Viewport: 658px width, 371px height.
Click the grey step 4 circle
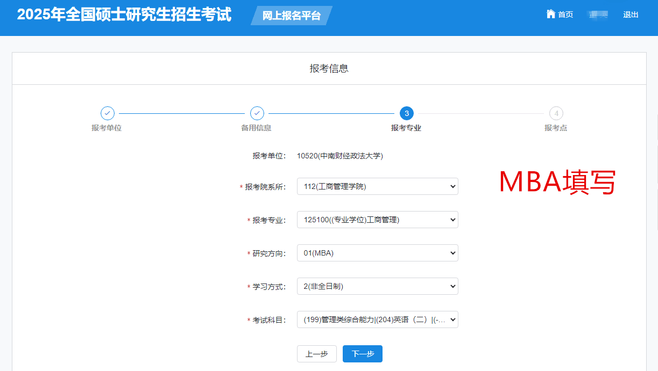pyautogui.click(x=556, y=113)
